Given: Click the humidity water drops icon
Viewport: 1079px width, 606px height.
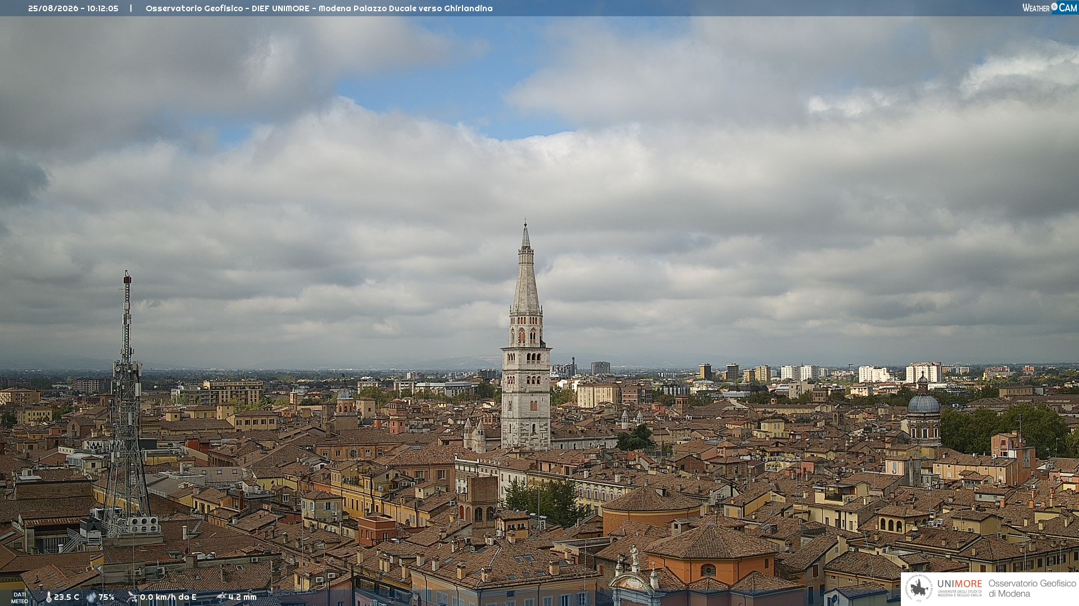Looking at the screenshot, I should (91, 598).
